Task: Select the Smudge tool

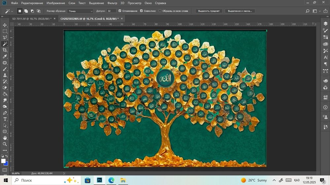Action: coord(5,100)
